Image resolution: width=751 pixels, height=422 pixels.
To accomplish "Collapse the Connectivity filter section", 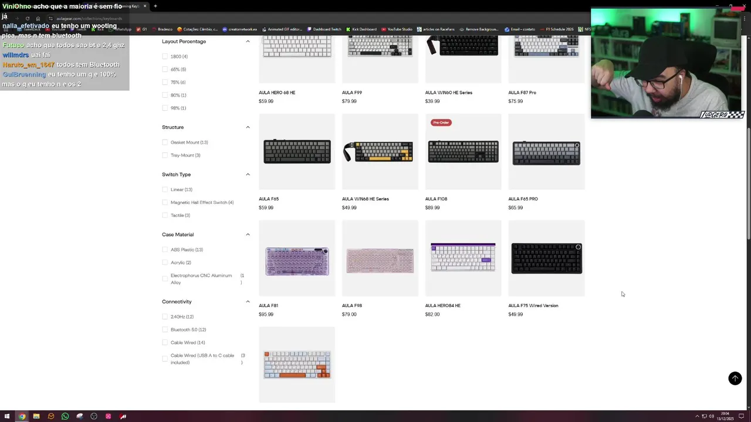I will tap(248, 302).
